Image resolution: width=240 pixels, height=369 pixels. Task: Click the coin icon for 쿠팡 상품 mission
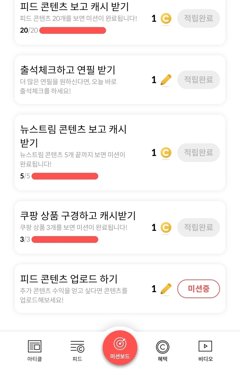166,228
